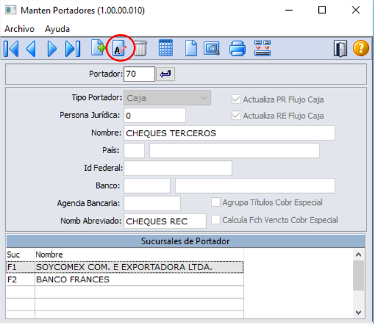Image resolution: width=374 pixels, height=324 pixels.
Task: Add a new portador record
Action: [x=98, y=48]
